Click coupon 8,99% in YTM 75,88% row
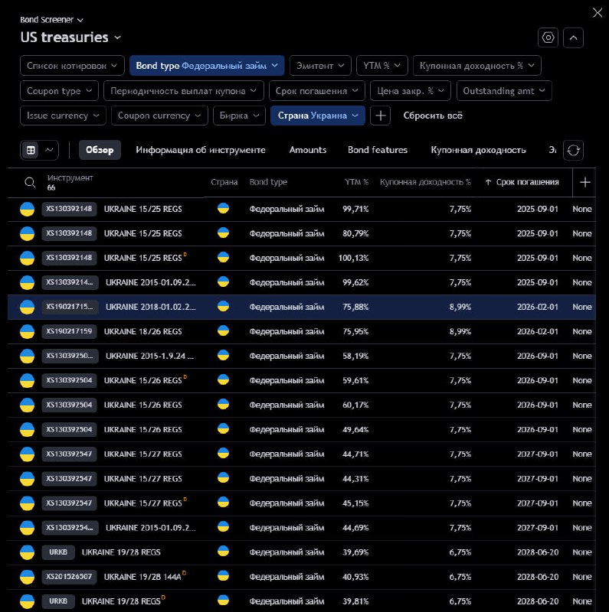 point(460,308)
